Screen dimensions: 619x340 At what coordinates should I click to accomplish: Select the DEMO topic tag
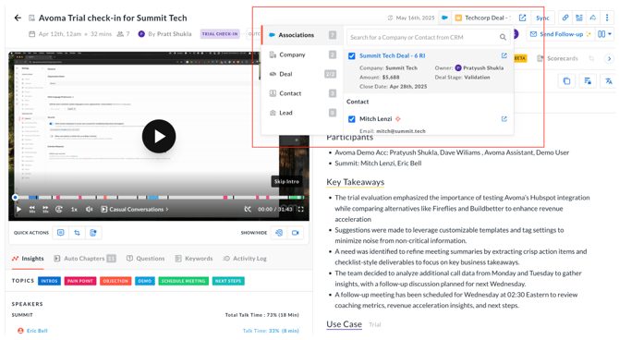point(145,281)
